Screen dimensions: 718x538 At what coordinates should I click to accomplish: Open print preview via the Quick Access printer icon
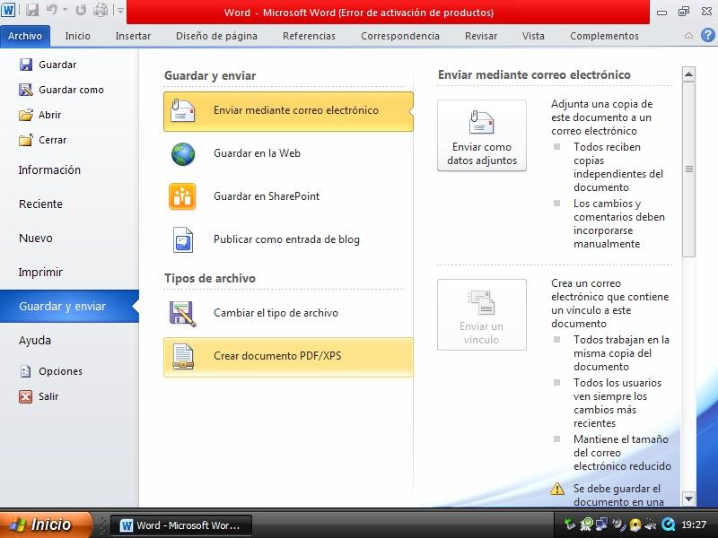(x=100, y=9)
